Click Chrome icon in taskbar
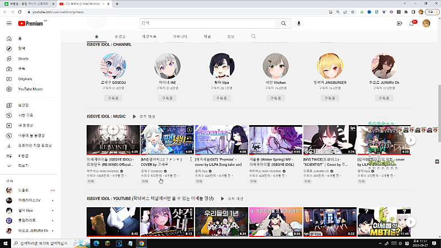This screenshot has height=248, width=441. coord(142,244)
